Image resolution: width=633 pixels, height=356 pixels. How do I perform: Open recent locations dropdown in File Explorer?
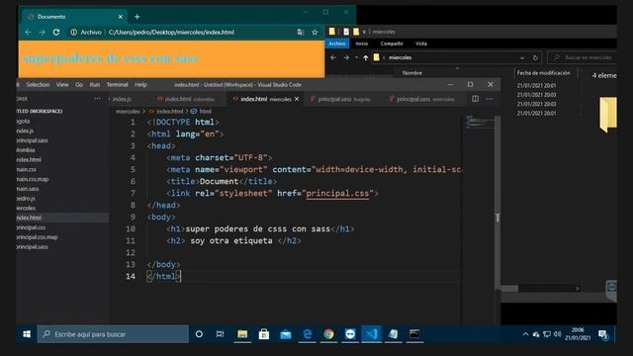[x=356, y=57]
